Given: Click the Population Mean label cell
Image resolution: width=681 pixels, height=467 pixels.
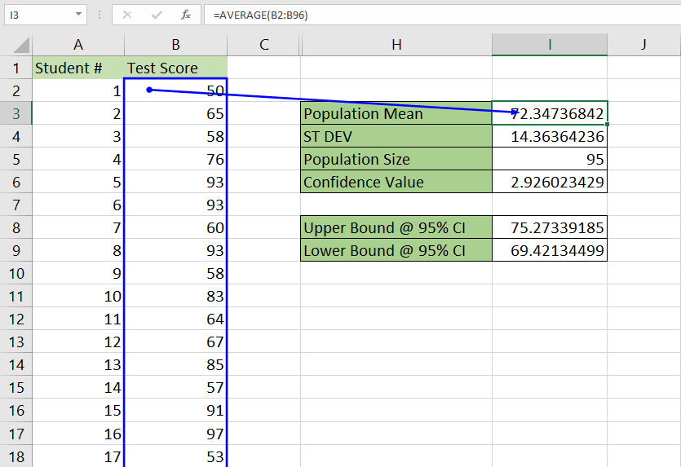Looking at the screenshot, I should coord(396,114).
